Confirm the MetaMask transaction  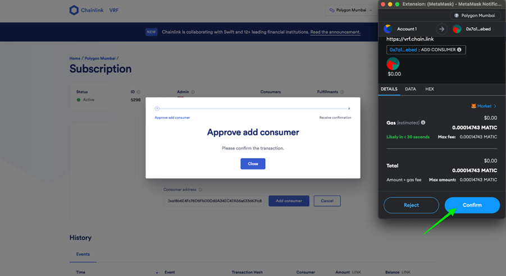pos(472,205)
